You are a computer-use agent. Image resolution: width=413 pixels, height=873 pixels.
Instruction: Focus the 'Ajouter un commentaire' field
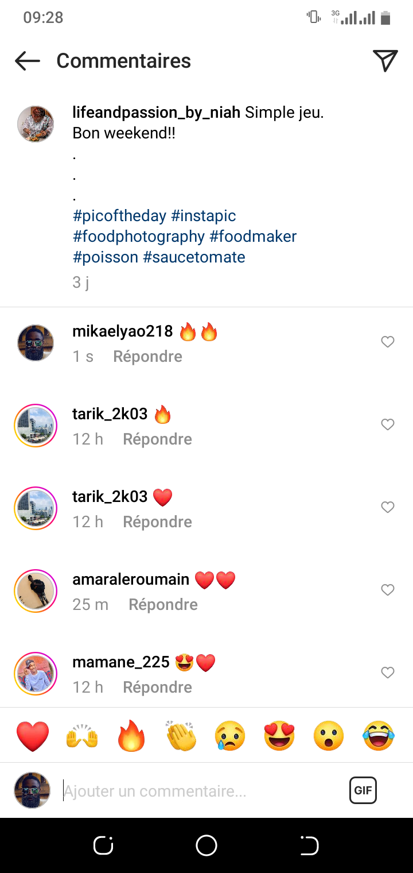195,791
